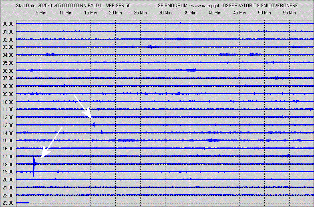Click the 25 Min column header
This screenshot has width=314, height=207.
pos(140,13)
